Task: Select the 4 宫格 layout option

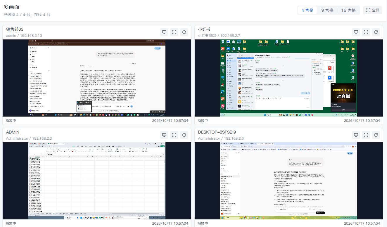Action: click(307, 10)
